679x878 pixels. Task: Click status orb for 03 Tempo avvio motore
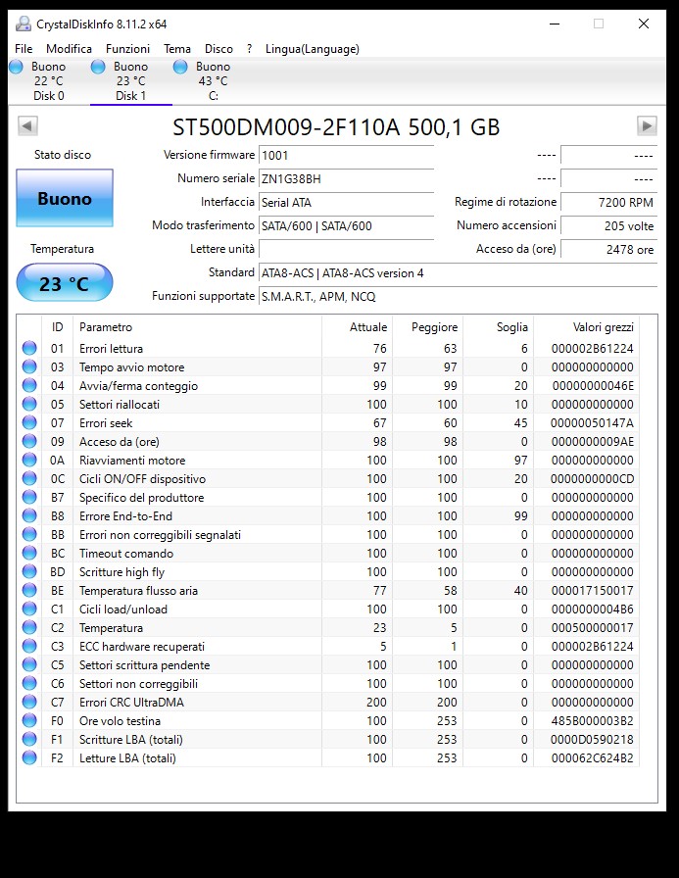[29, 366]
